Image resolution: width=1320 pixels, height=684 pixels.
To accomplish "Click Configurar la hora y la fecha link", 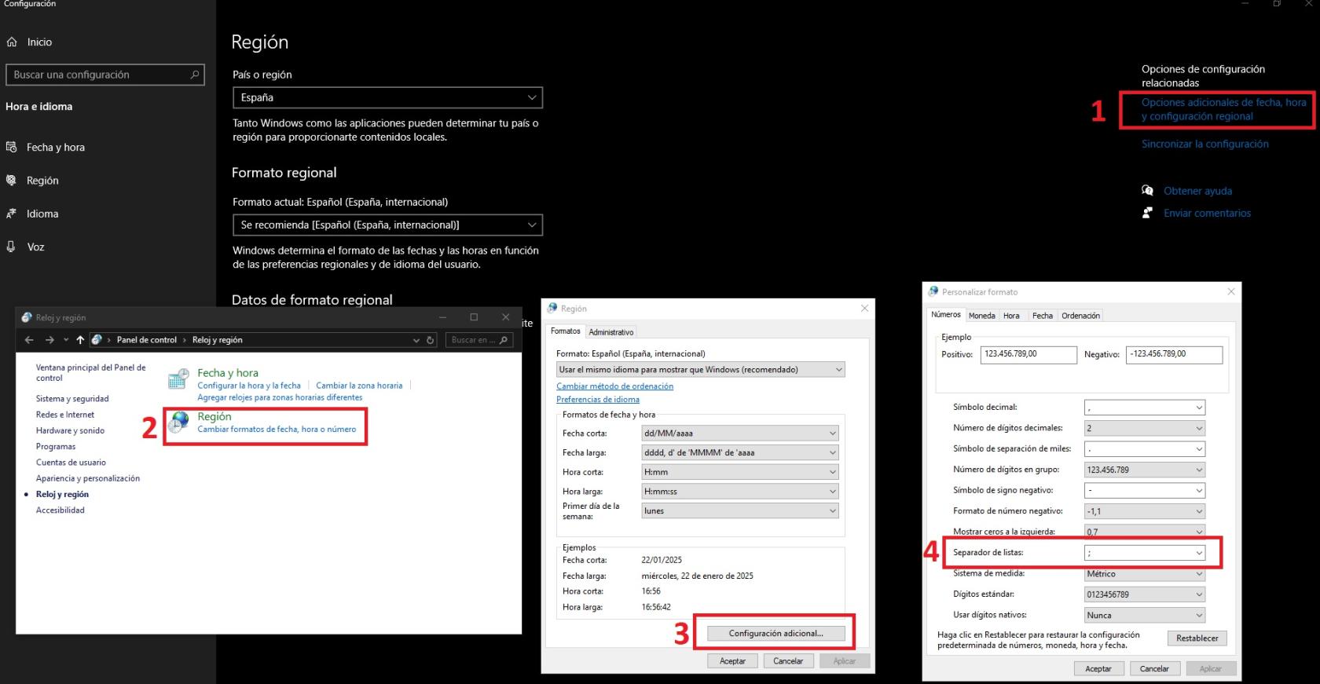I will (x=249, y=386).
